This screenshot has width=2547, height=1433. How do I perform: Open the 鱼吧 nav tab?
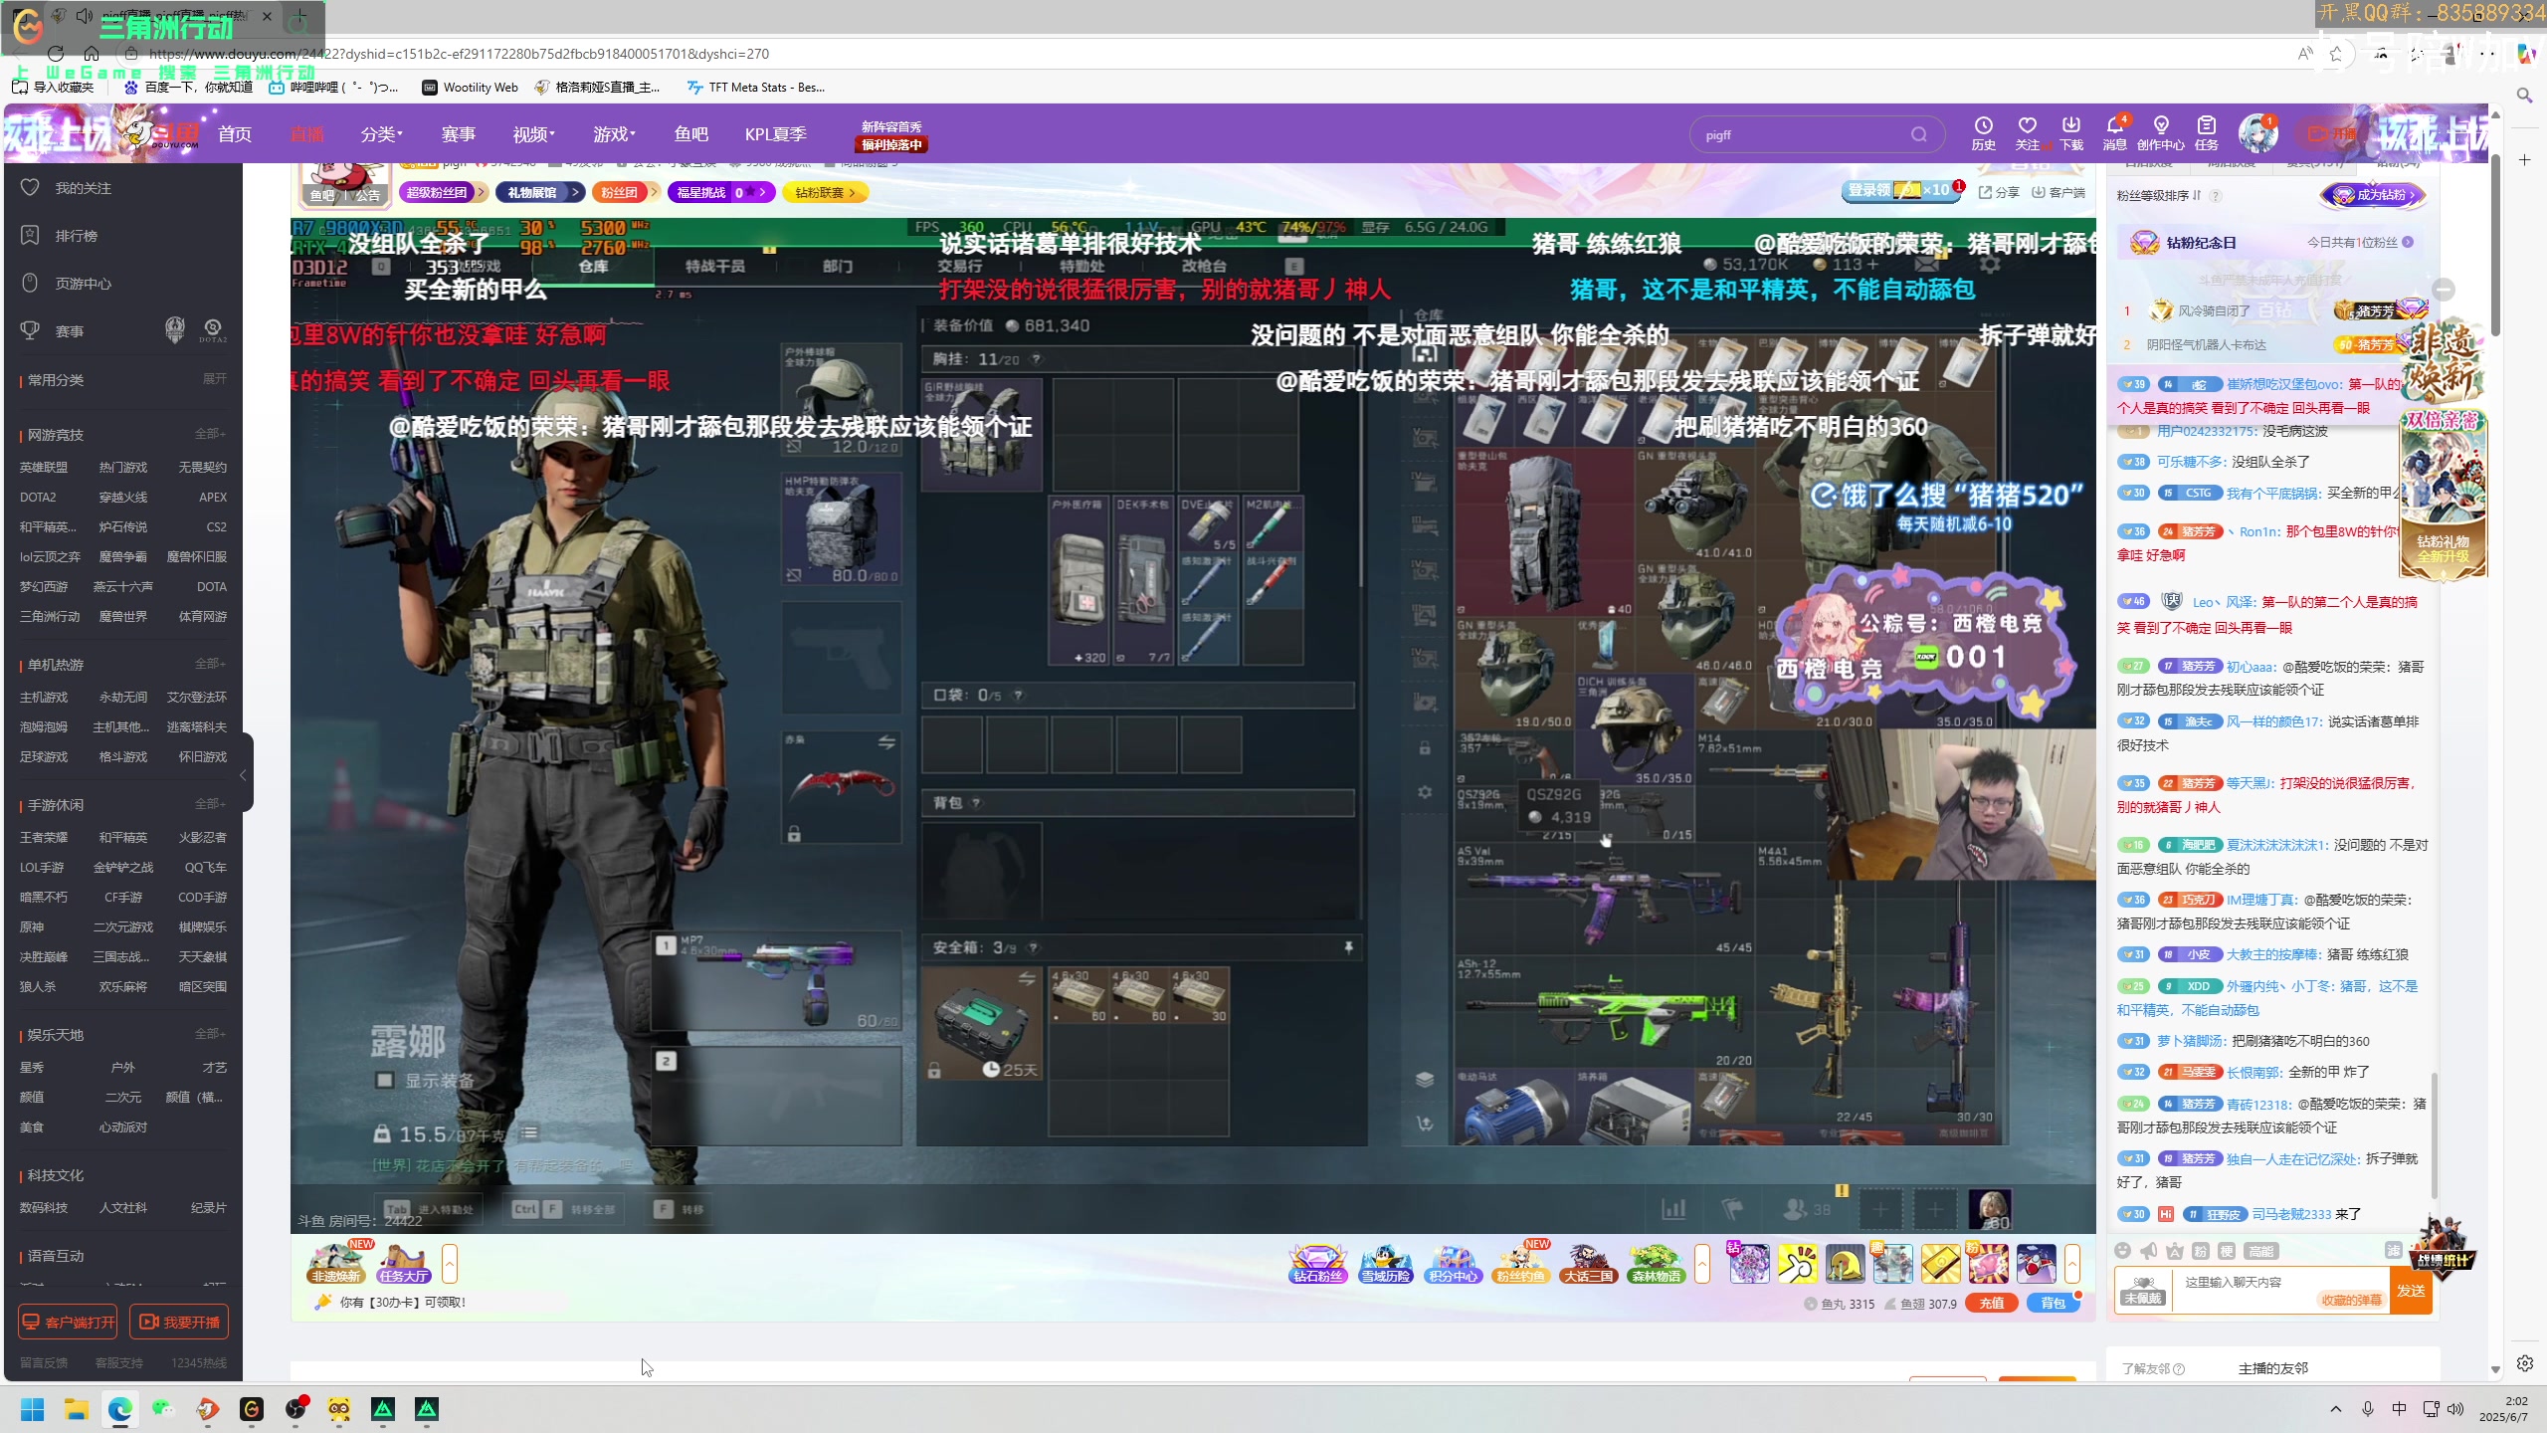click(x=691, y=134)
